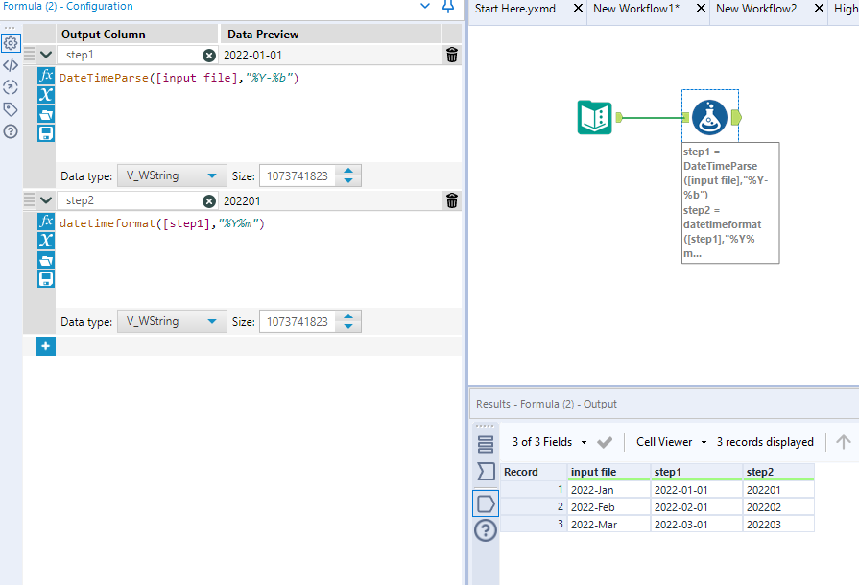Delete the step1 formula with trash icon
This screenshot has height=585, width=859.
click(x=452, y=55)
